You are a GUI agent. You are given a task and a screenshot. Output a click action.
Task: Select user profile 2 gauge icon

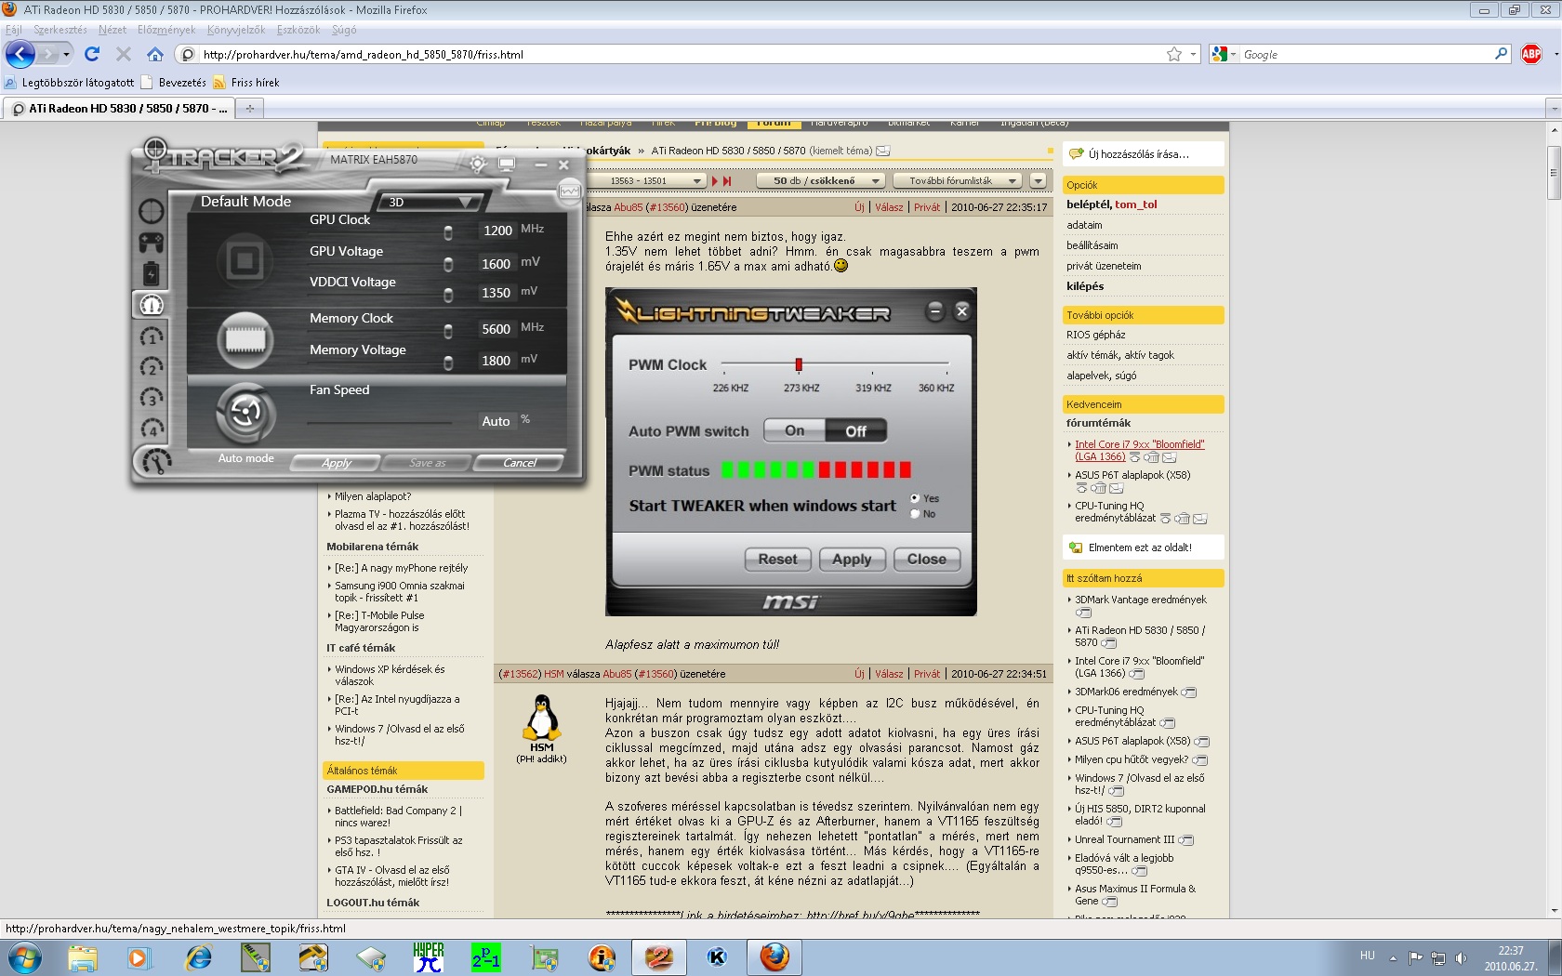coord(152,366)
